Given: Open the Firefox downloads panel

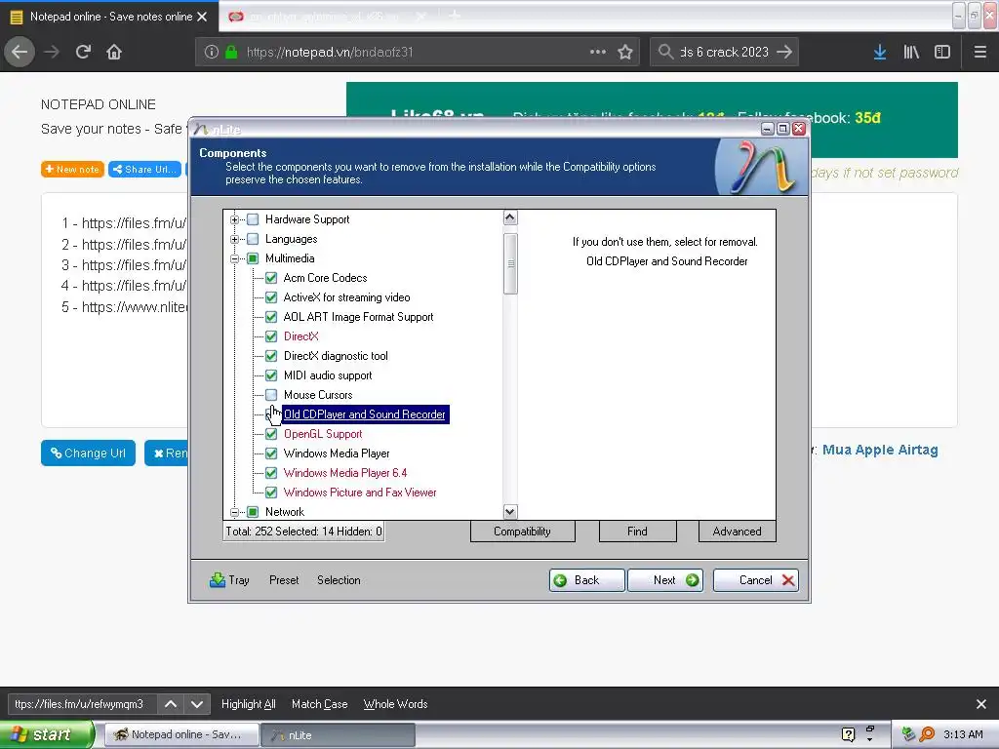Looking at the screenshot, I should (880, 52).
